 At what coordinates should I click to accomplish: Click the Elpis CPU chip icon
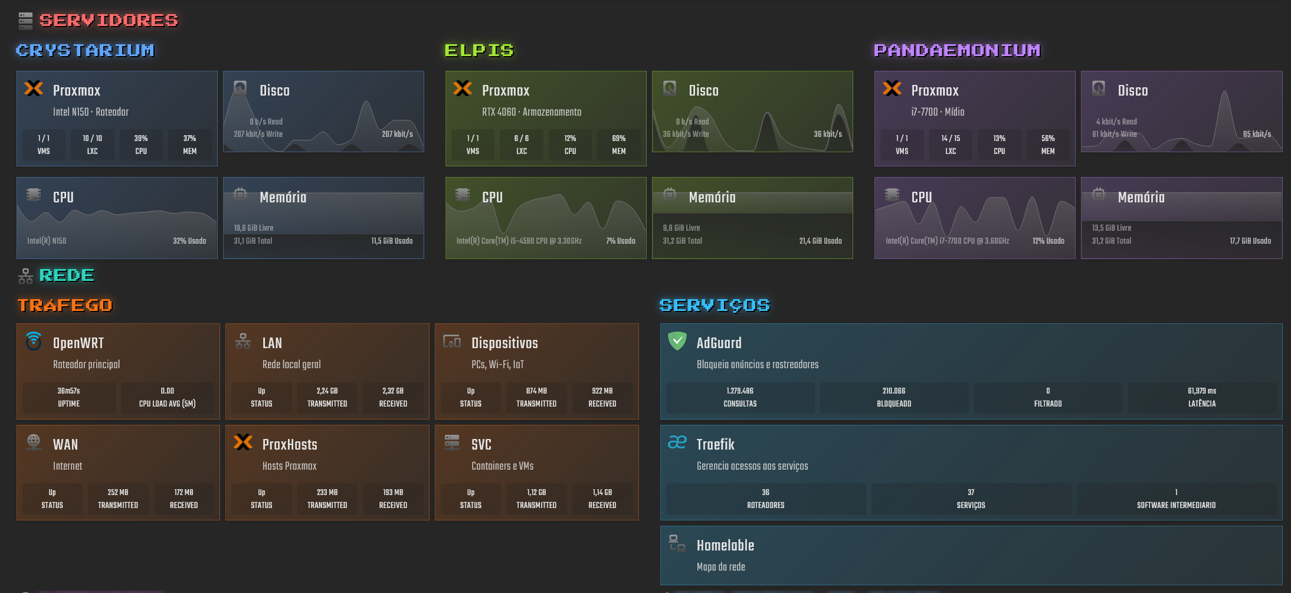coord(463,194)
